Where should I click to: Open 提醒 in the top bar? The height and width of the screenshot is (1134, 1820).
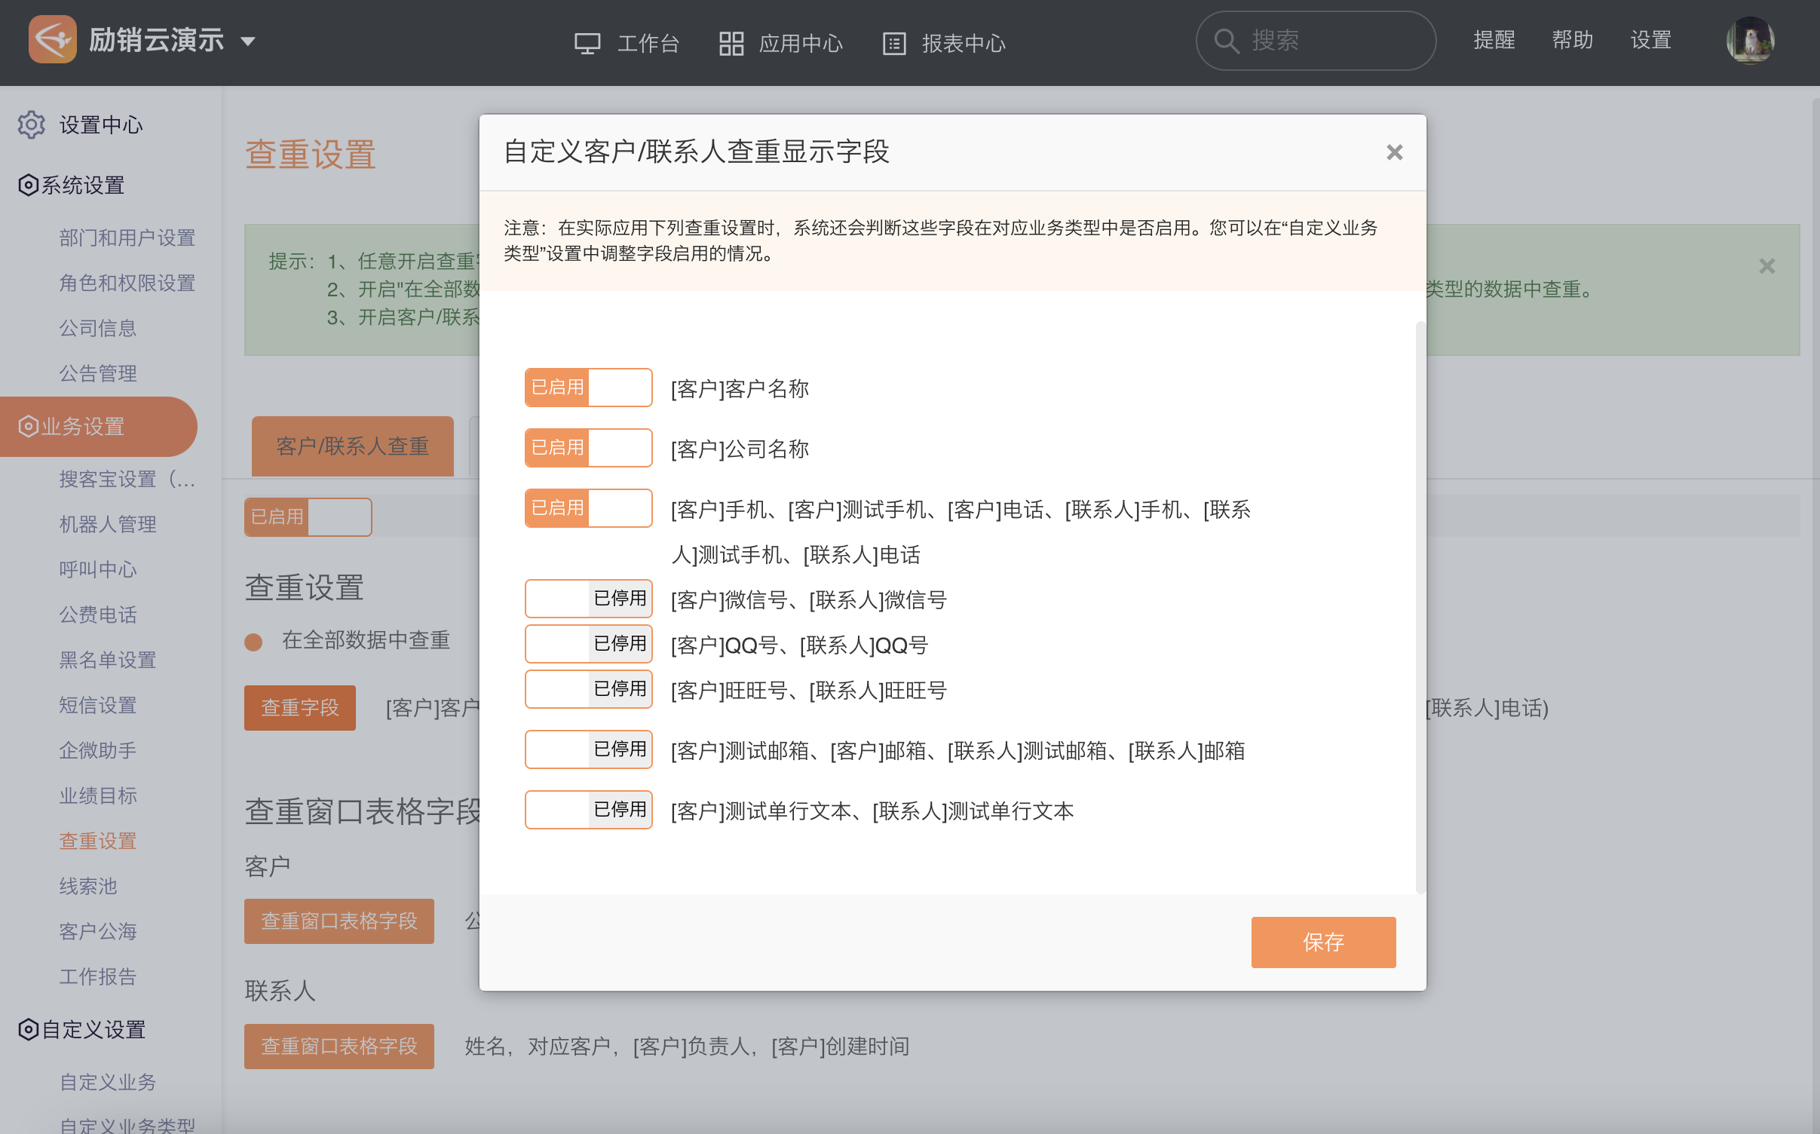pos(1494,40)
